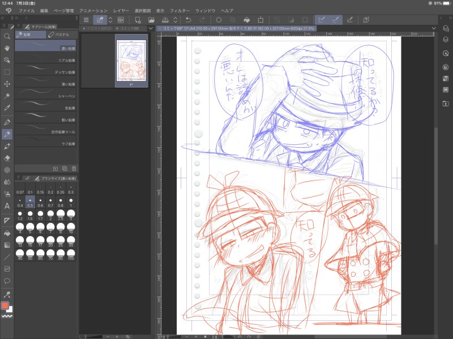The width and height of the screenshot is (453, 339).
Task: Open the レイヤー menu
Action: (x=121, y=11)
